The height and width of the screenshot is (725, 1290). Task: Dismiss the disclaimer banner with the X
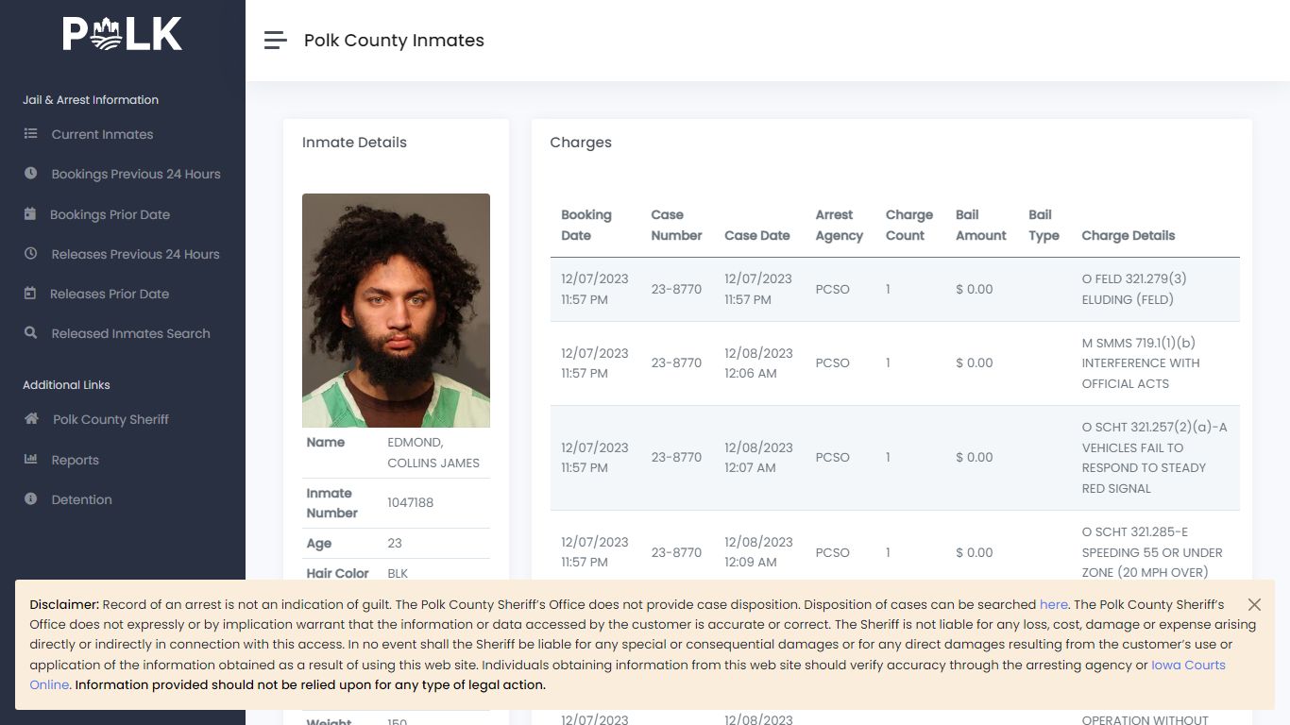click(1254, 604)
